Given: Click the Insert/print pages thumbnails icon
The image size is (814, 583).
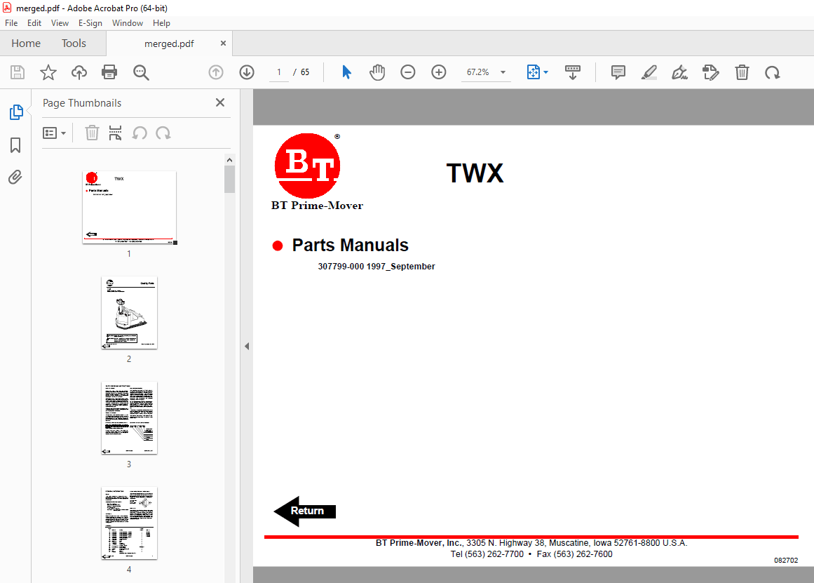Looking at the screenshot, I should [115, 133].
